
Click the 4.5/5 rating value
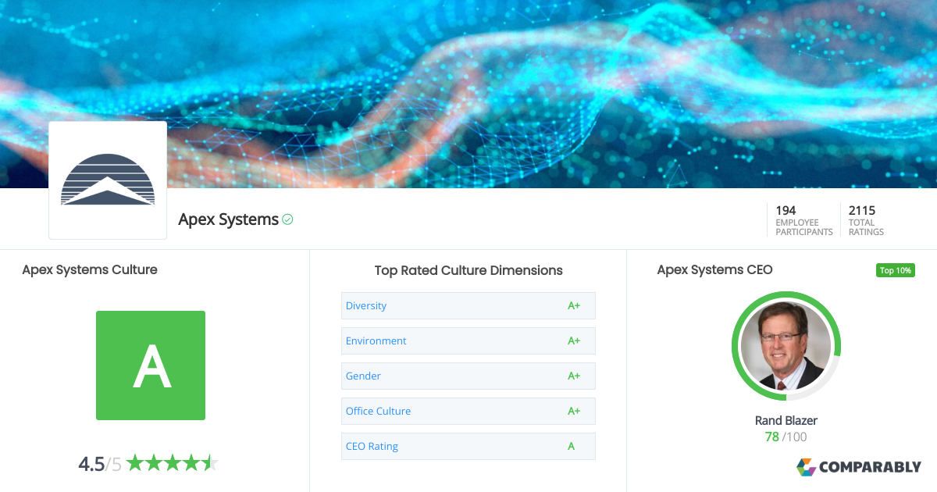pyautogui.click(x=100, y=464)
